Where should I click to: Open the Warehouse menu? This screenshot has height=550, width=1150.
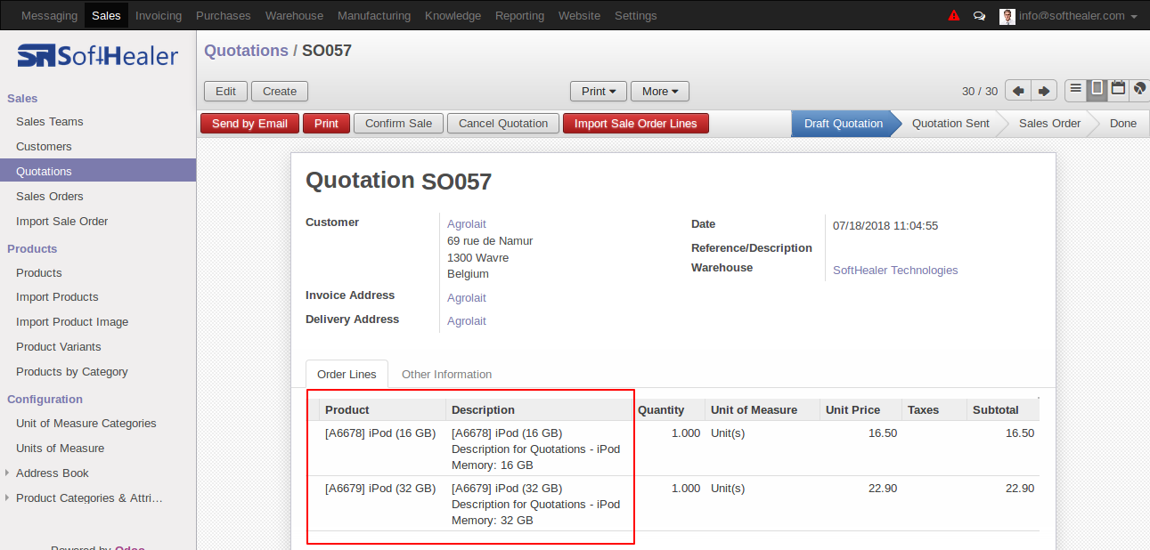[295, 15]
